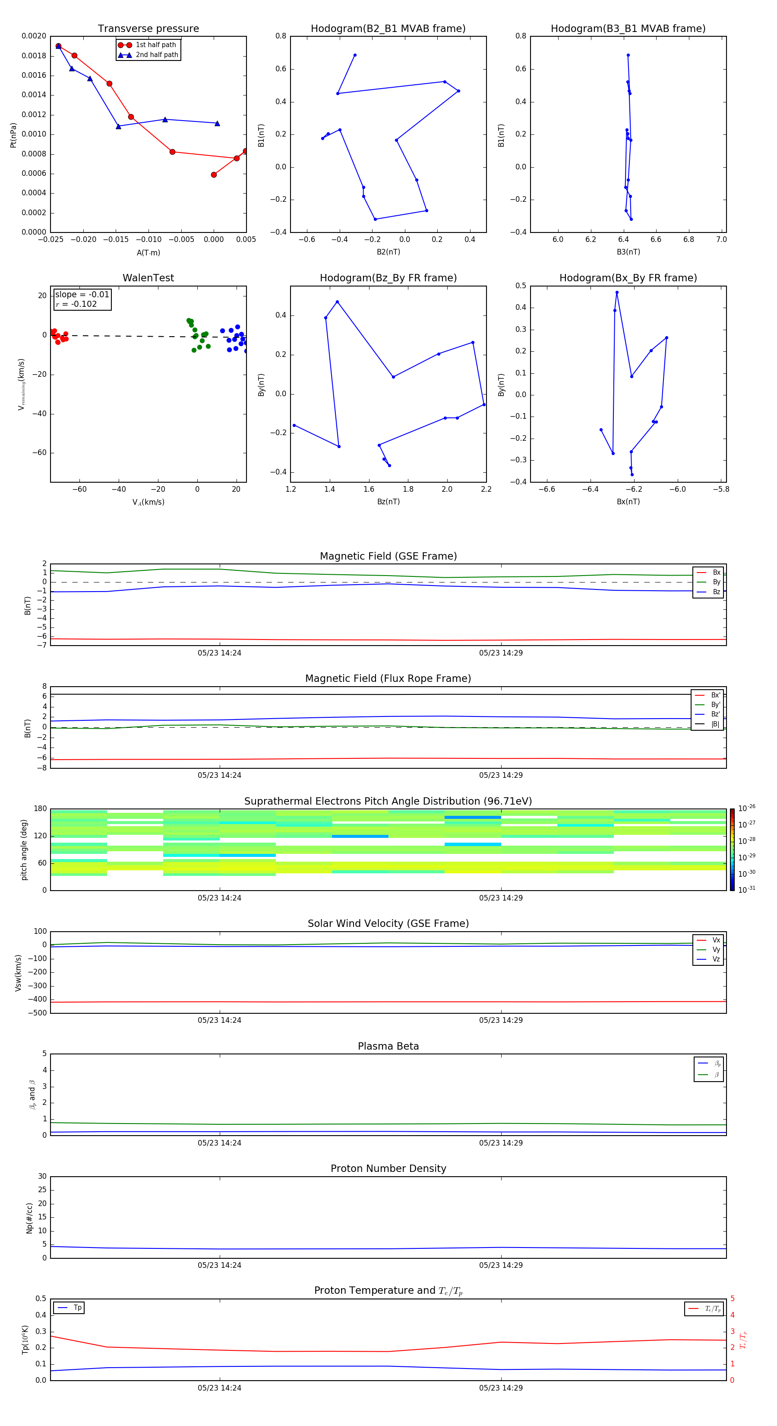This screenshot has width=777, height=1426.
Task: Select the "1st half path" legend entry
Action: (x=148, y=45)
